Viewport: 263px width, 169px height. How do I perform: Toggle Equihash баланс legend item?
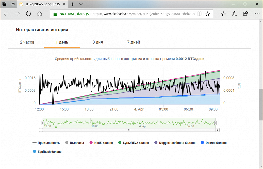[47, 152]
